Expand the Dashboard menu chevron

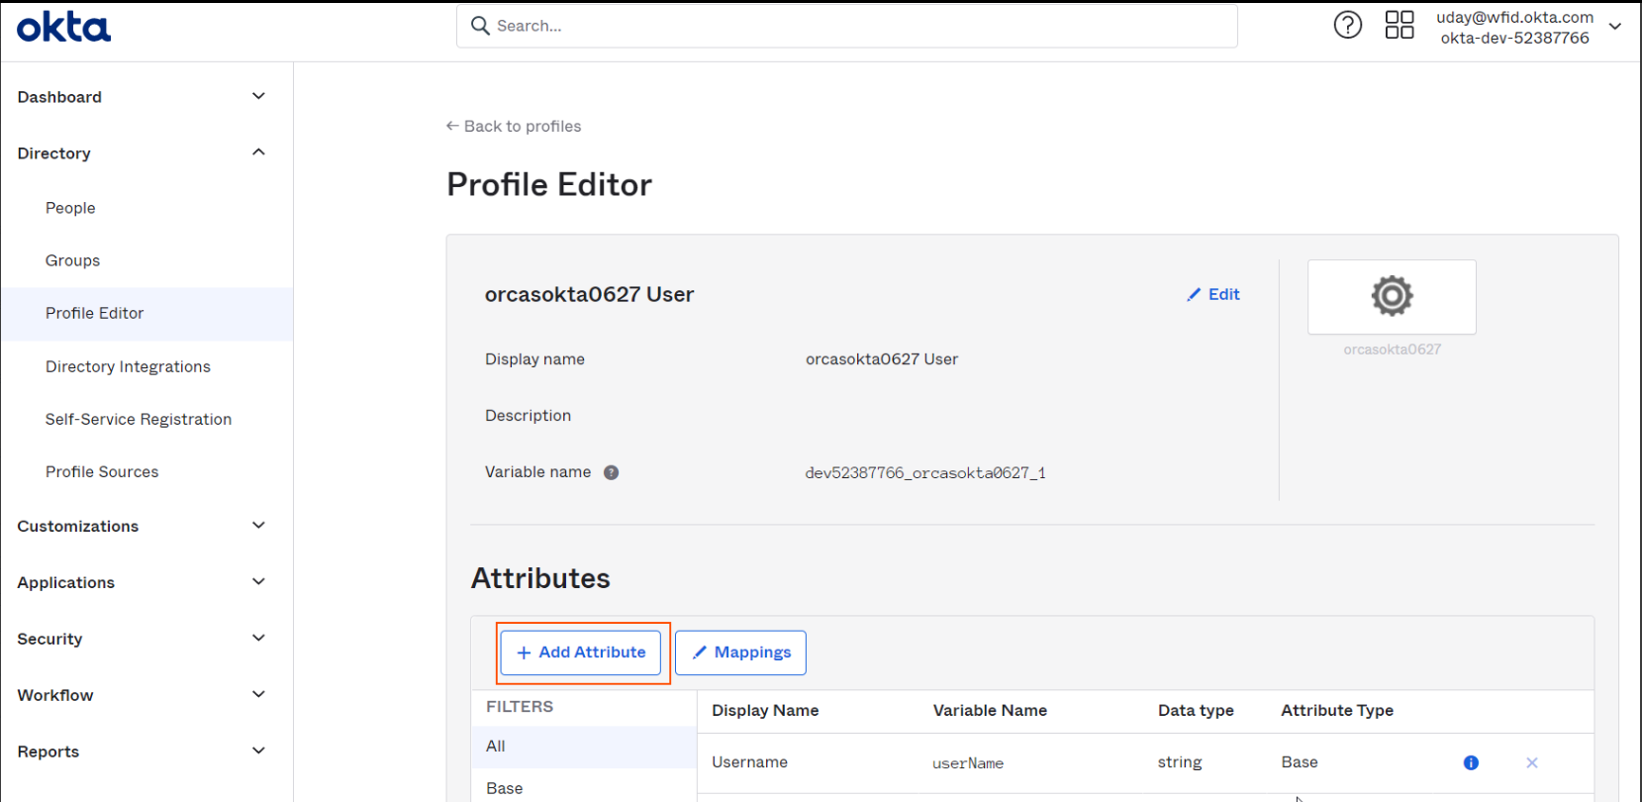pyautogui.click(x=258, y=96)
